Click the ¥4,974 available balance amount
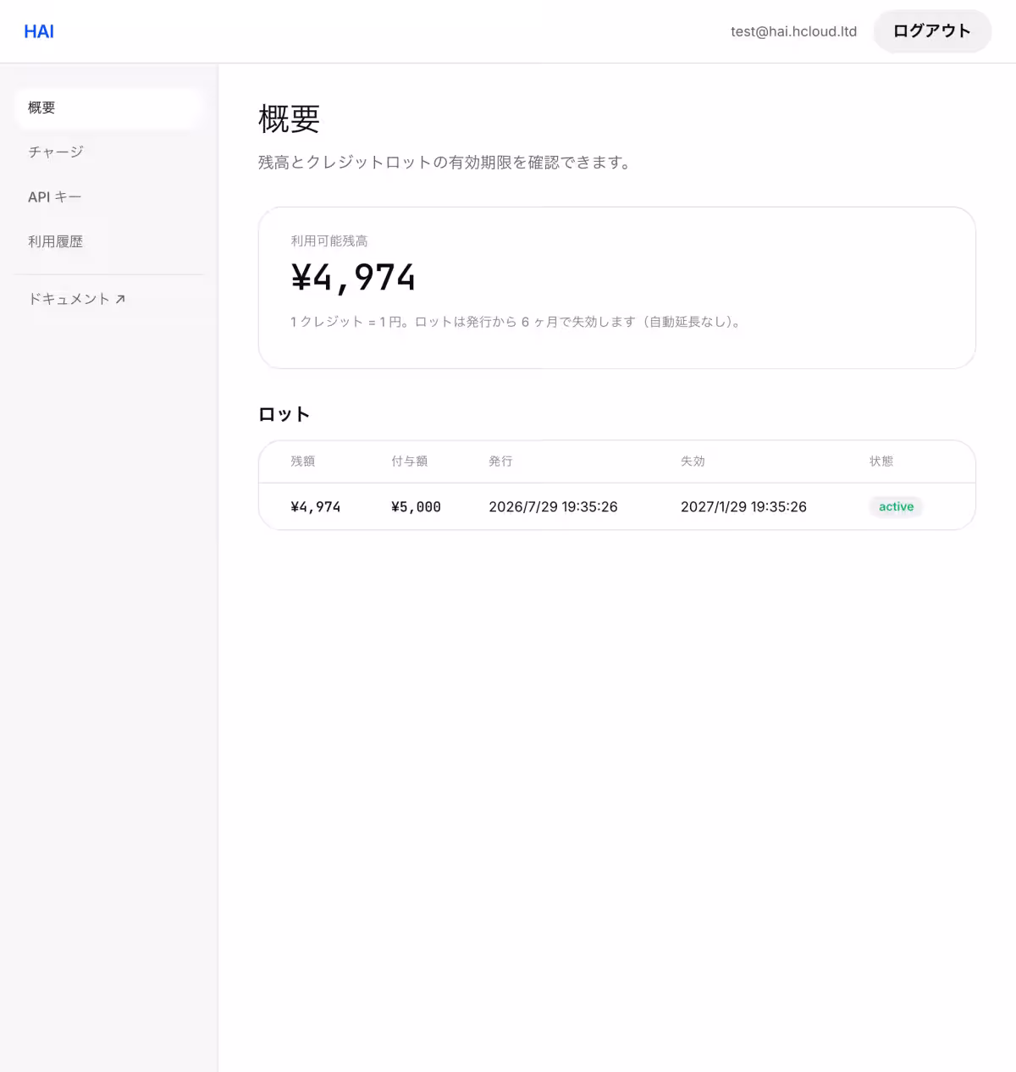The width and height of the screenshot is (1016, 1072). tap(353, 277)
